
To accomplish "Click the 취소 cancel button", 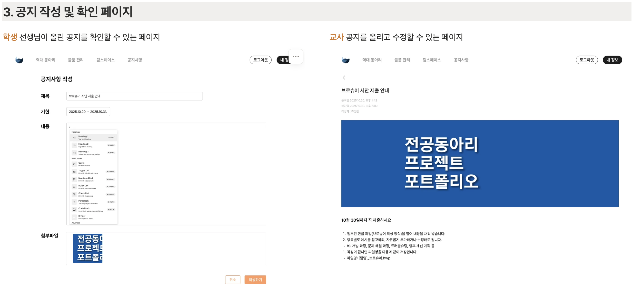I will pyautogui.click(x=233, y=280).
